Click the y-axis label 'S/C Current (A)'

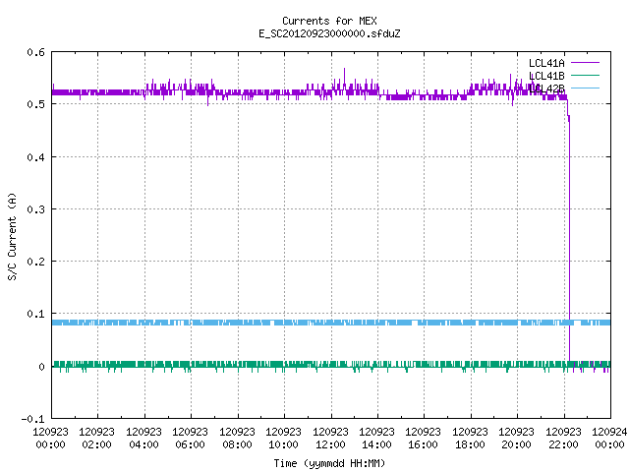point(12,236)
